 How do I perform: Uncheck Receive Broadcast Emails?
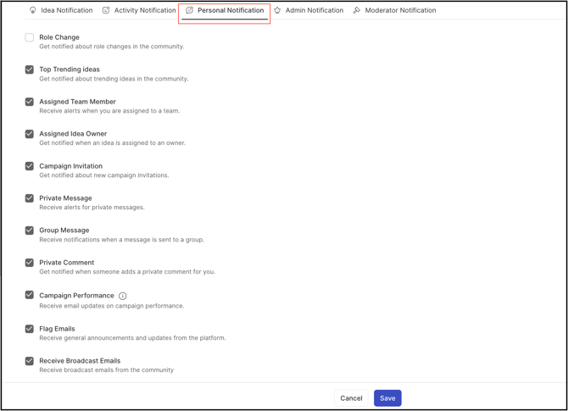(30, 361)
